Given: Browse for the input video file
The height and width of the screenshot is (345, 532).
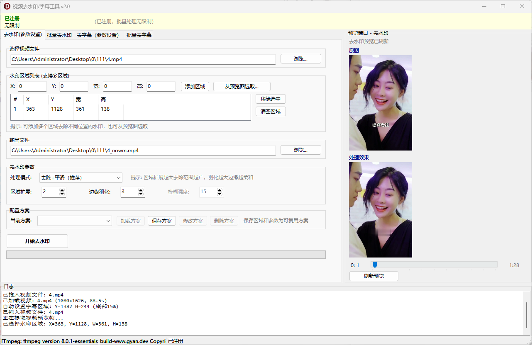Looking at the screenshot, I should point(300,59).
